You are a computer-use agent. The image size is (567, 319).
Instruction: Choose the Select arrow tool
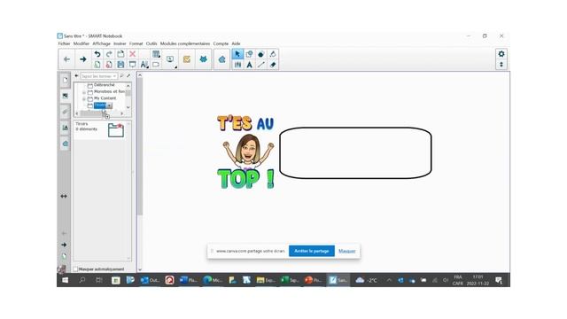coord(237,54)
